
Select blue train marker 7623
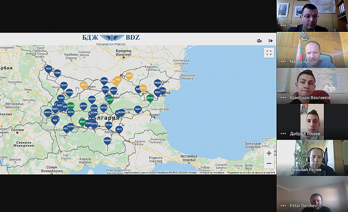[x=48, y=69]
